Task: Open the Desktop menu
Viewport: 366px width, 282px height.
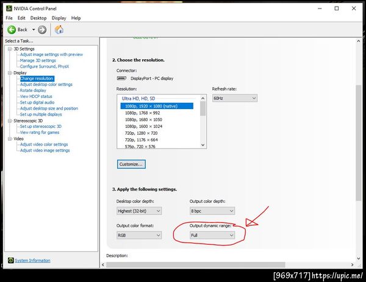Action: pyautogui.click(x=38, y=18)
